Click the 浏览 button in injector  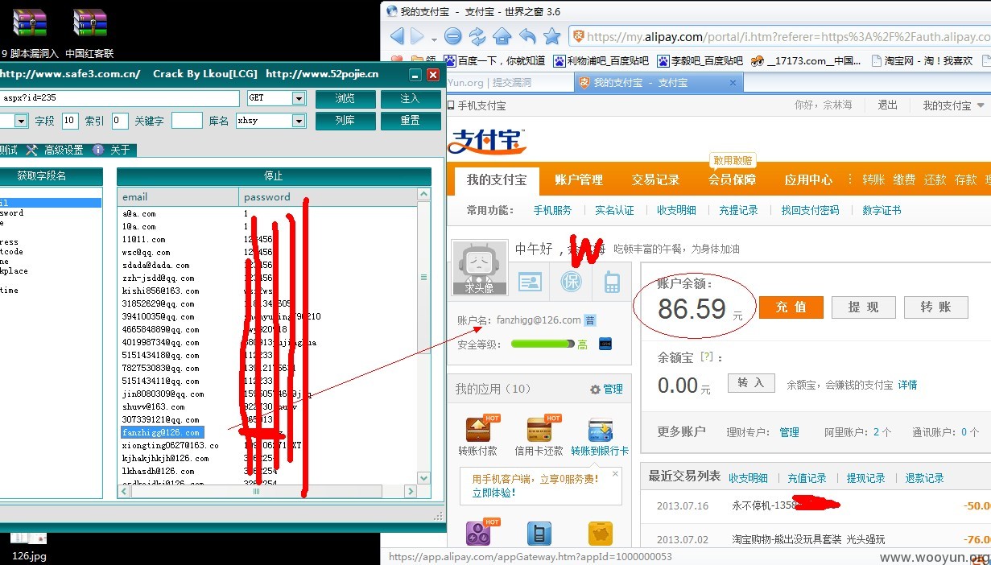pos(345,98)
